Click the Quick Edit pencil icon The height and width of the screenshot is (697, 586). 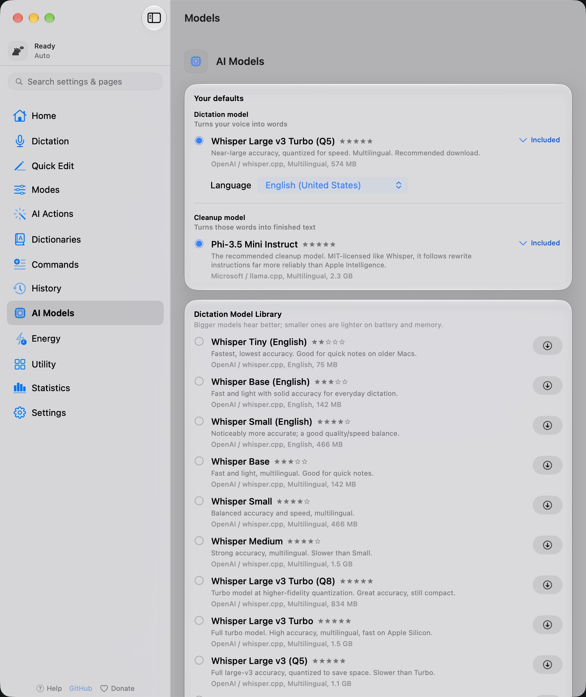pyautogui.click(x=20, y=166)
